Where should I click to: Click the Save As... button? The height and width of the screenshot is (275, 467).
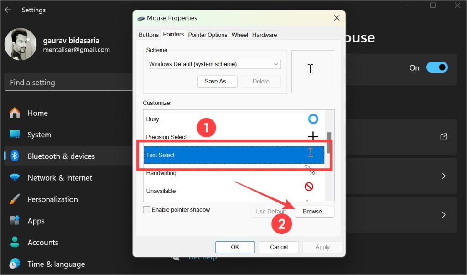(x=218, y=81)
